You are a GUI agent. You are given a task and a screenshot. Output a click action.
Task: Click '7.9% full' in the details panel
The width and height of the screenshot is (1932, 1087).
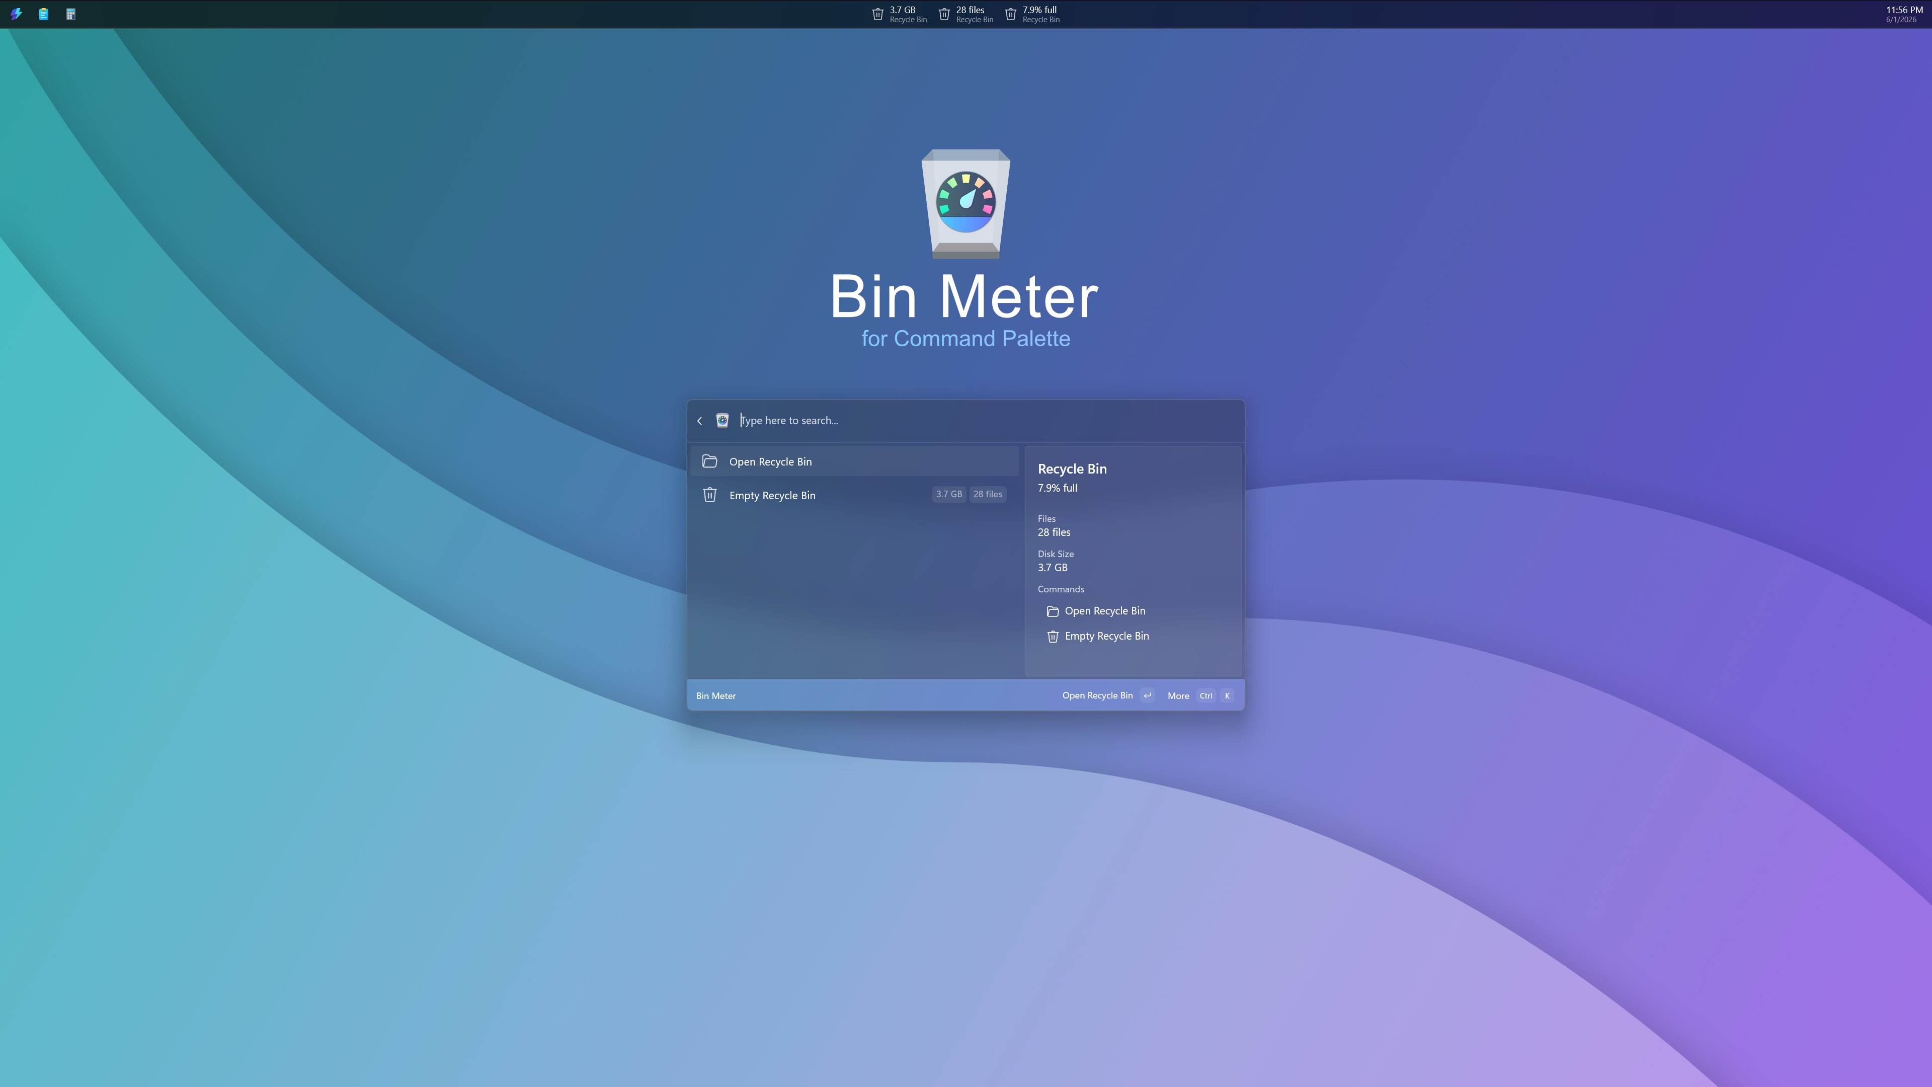coord(1058,488)
